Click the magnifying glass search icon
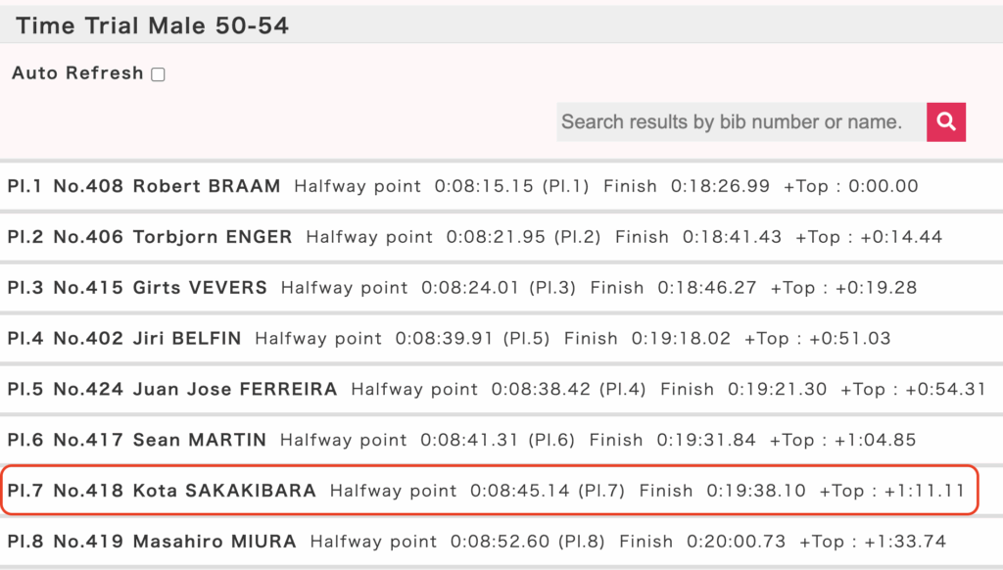Viewport: 1003px width, 570px height. point(946,121)
